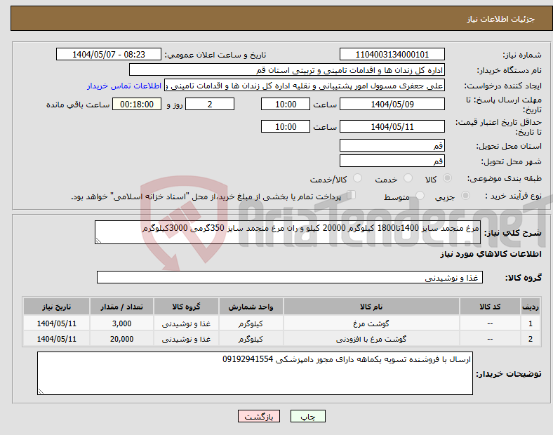This screenshot has height=435, width=553.
Task: Click the heading اطلاعات کالاهای مورد نیاز
Action: tap(491, 254)
